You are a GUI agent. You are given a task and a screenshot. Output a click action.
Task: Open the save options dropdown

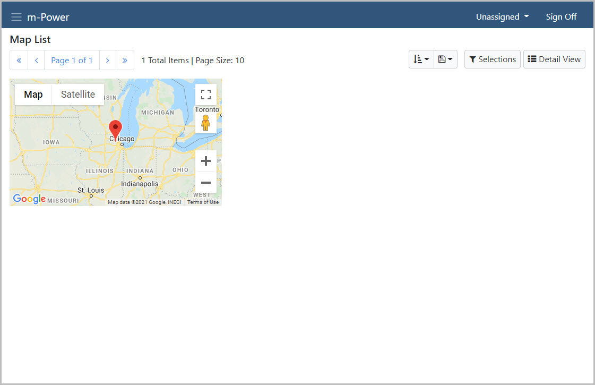click(445, 59)
